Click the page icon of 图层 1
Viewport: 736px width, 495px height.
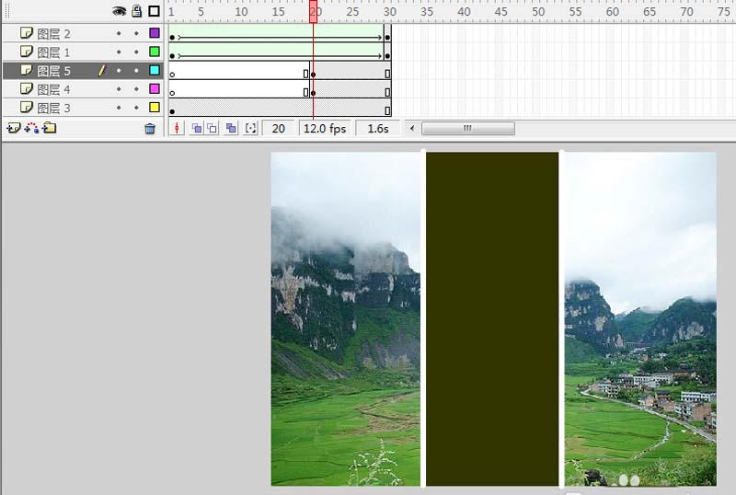[27, 52]
